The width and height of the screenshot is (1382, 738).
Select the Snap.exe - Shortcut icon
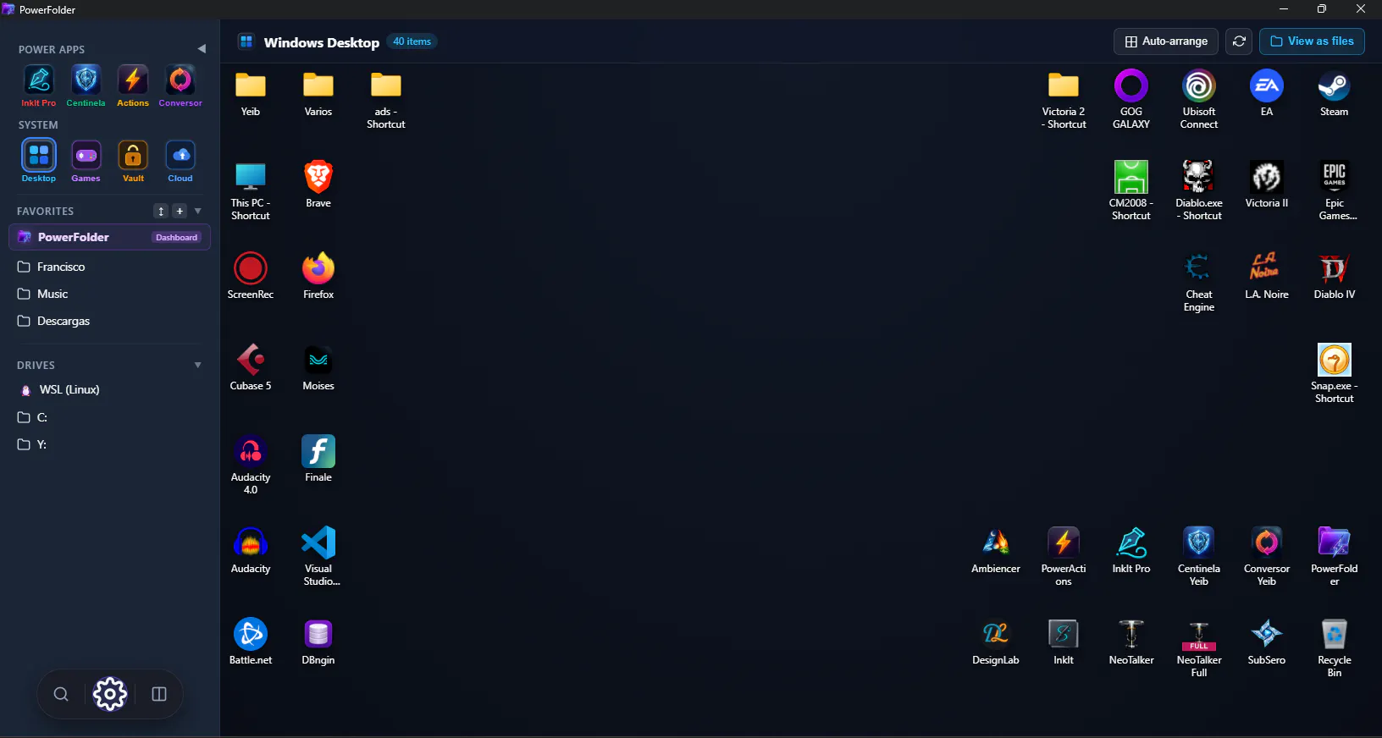point(1335,373)
